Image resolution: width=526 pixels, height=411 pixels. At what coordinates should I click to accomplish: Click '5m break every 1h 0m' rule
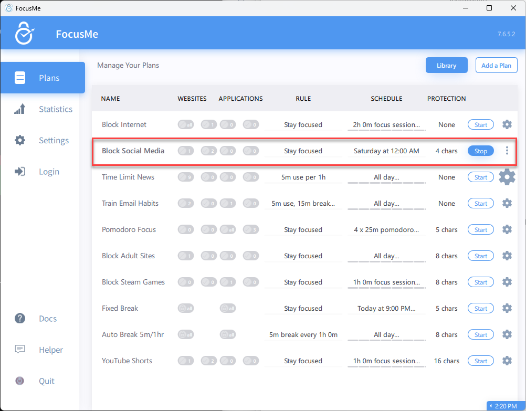303,334
